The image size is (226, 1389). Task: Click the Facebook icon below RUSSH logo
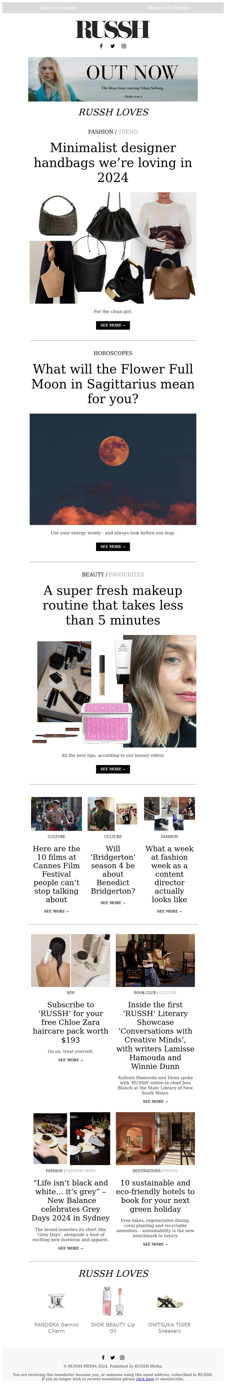click(101, 46)
